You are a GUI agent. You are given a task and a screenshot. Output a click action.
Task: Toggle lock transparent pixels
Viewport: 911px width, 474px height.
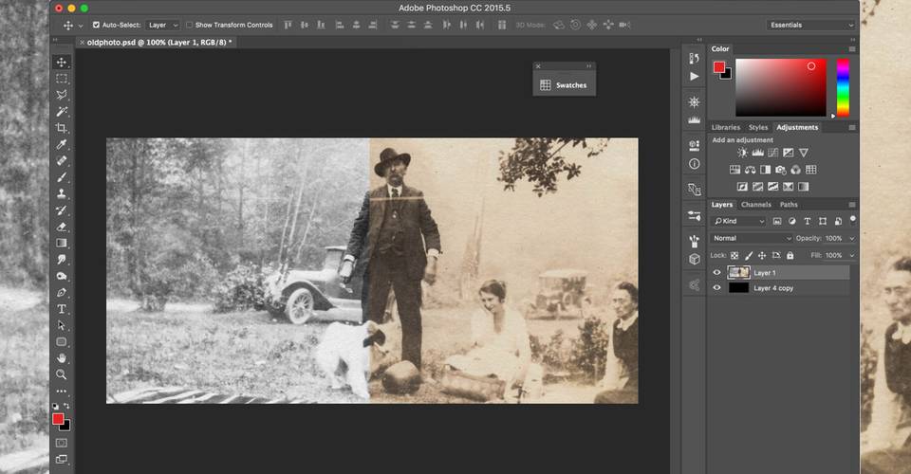[x=734, y=255]
